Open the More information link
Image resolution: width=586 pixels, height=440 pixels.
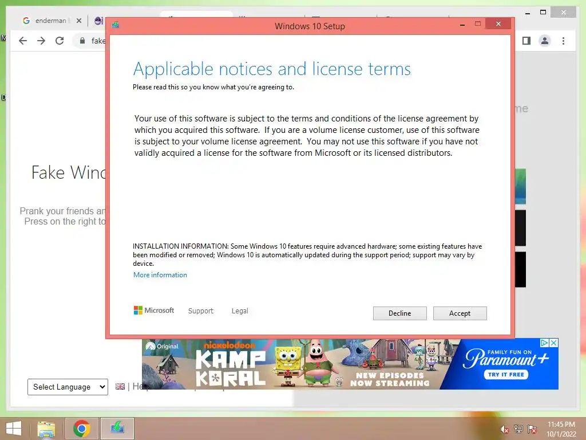click(x=160, y=274)
